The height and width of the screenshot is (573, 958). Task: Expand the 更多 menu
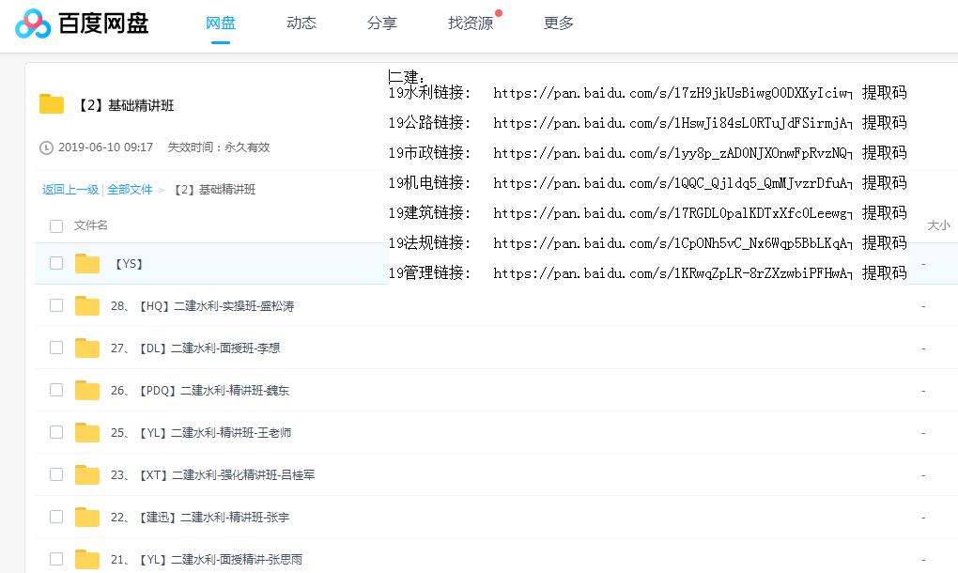558,23
